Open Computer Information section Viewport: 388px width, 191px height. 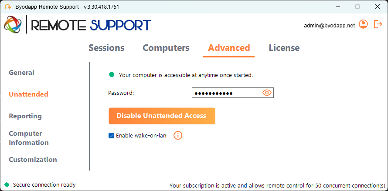click(29, 138)
